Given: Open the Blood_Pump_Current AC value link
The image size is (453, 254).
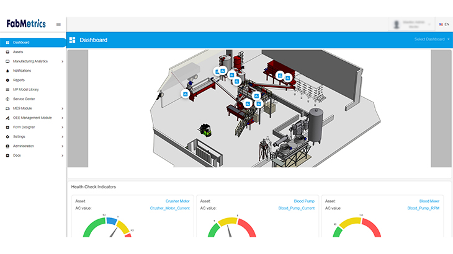Looking at the screenshot, I should [x=298, y=209].
